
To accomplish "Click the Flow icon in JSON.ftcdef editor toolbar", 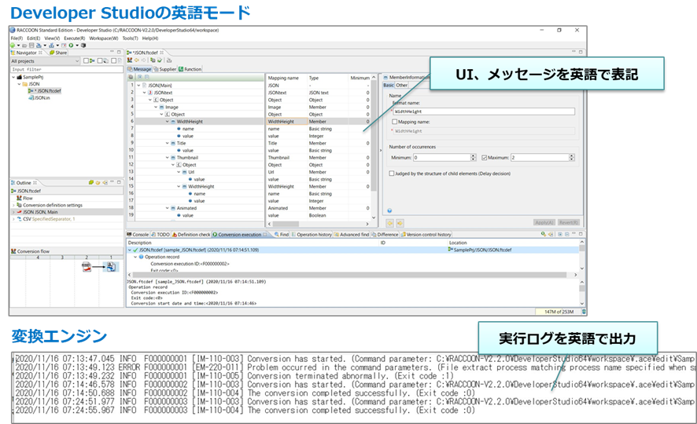I will click(130, 60).
